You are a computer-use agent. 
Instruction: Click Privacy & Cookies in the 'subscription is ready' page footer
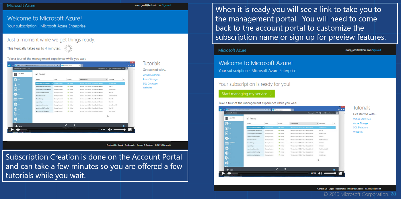click(x=355, y=189)
